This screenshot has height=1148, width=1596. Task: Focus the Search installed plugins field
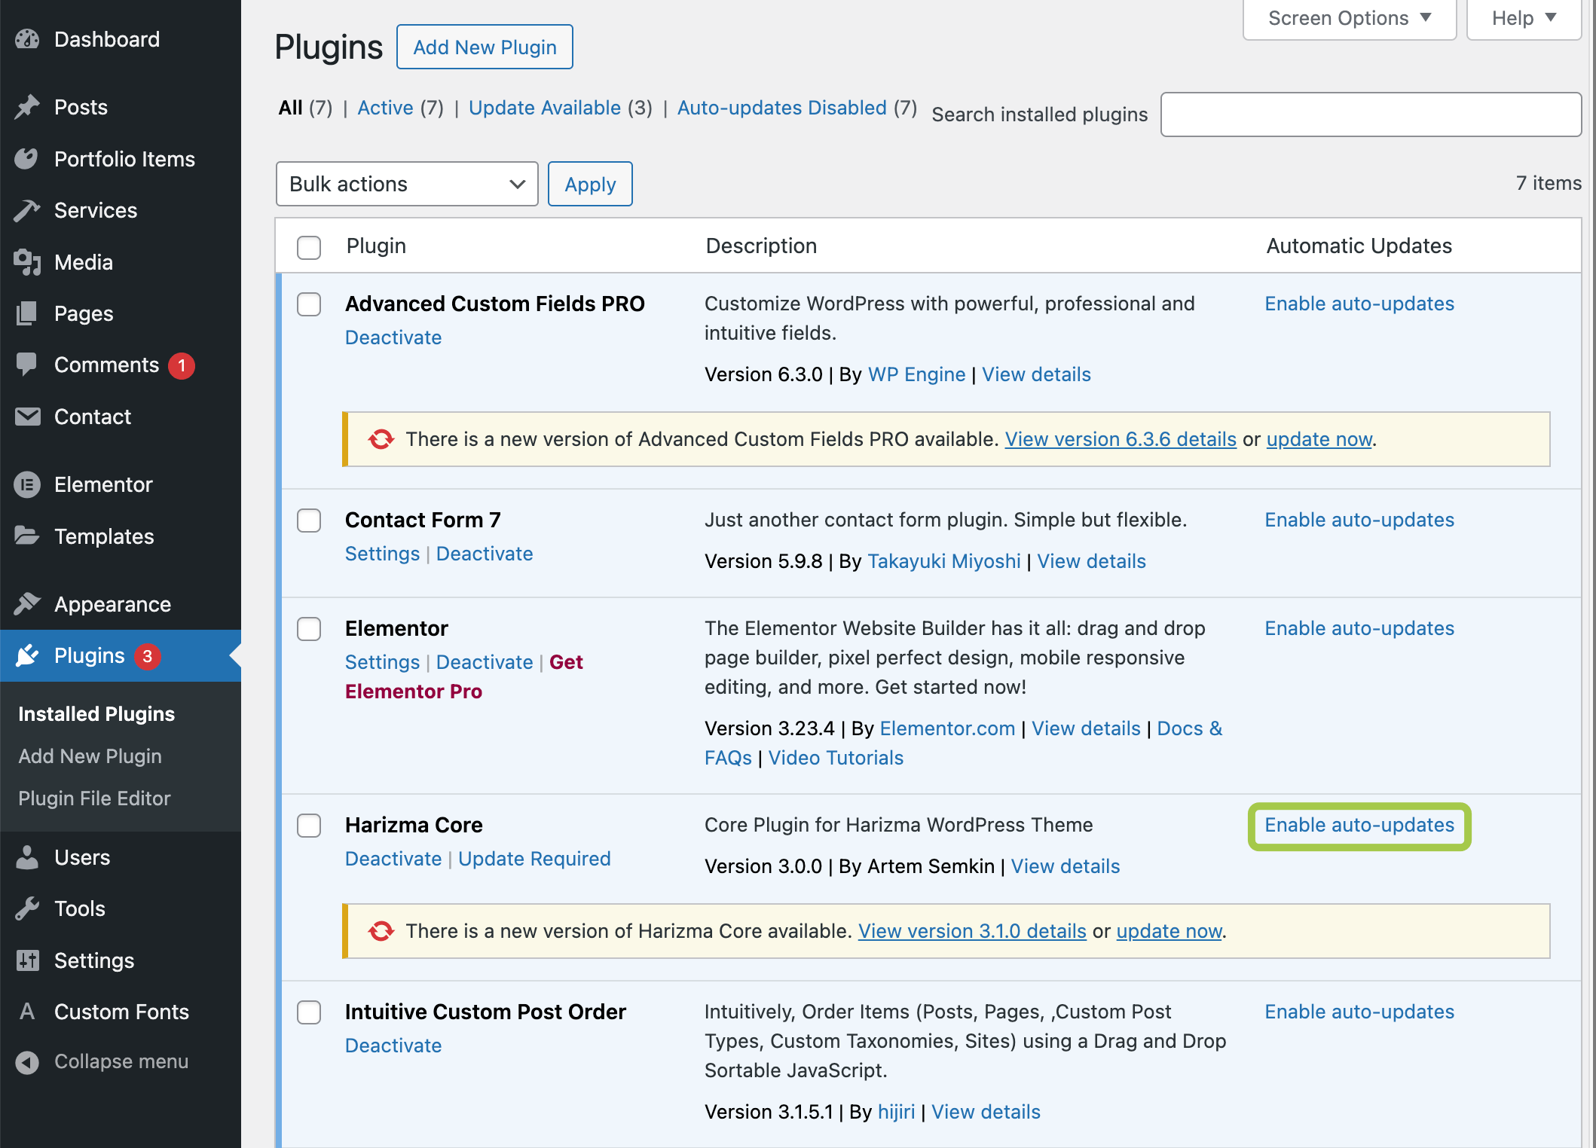point(1370,114)
